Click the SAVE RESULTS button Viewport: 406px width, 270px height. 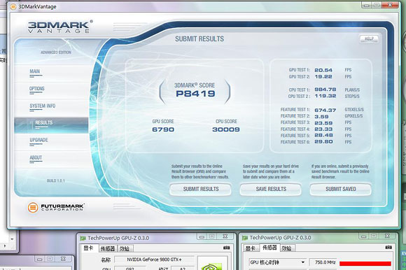[271, 189]
